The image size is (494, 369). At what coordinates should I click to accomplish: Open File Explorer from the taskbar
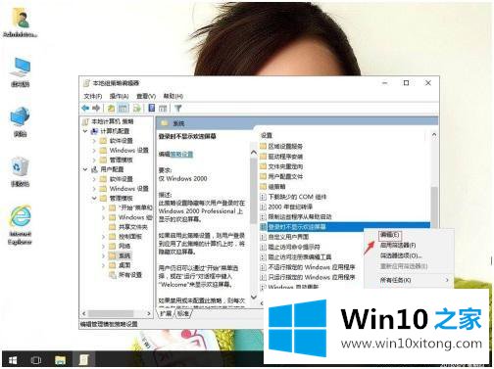coord(60,360)
